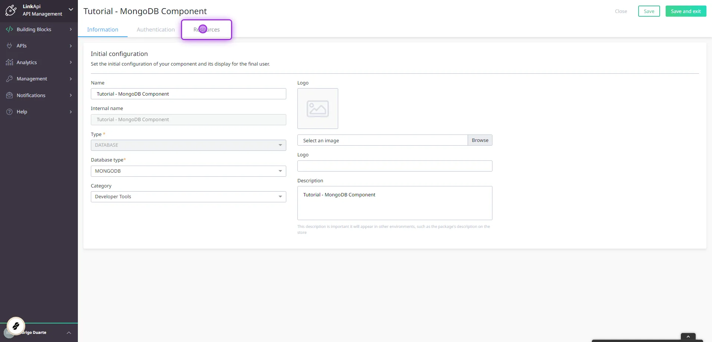Expand the Analytics menu chevron
The height and width of the screenshot is (342, 712).
coord(71,62)
